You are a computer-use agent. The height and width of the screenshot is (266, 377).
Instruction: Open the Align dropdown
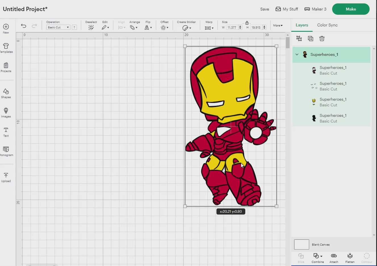tap(122, 28)
